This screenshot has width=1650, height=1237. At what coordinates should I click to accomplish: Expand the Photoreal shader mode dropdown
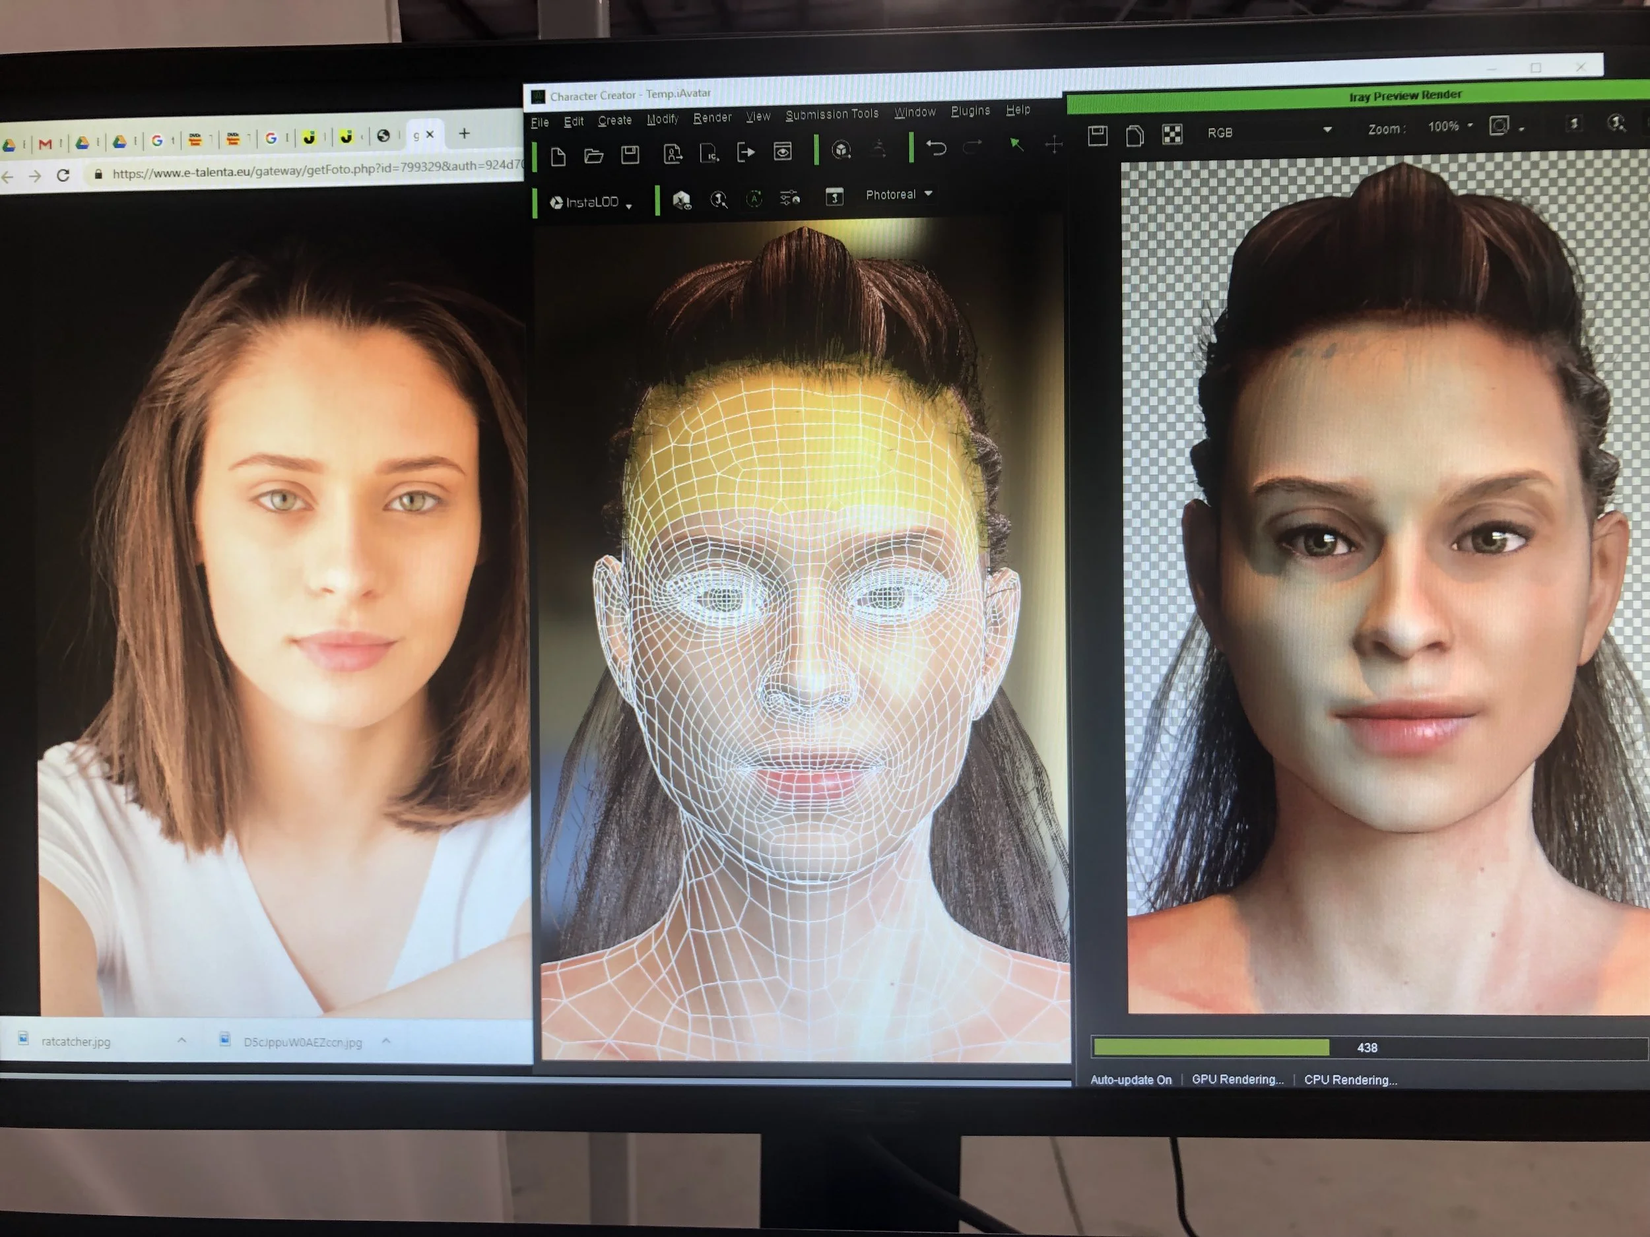(x=899, y=195)
